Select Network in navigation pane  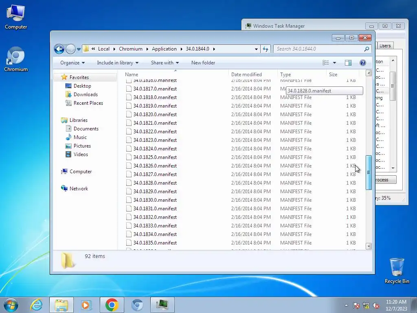coord(79,188)
